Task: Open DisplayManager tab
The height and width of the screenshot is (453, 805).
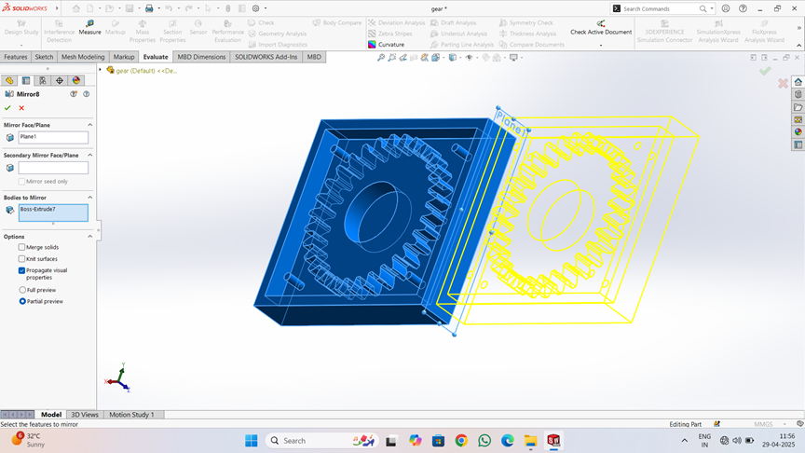Action: 76,80
